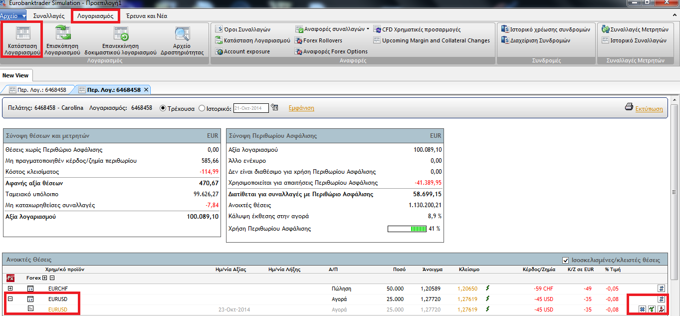
Task: Open the calendar picker next to the date field
Action: [x=275, y=108]
